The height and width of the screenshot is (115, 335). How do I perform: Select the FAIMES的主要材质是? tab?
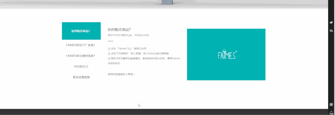coord(80,56)
